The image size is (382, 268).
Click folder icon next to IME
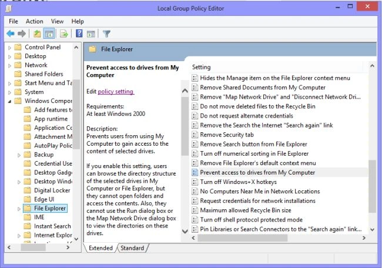point(27,217)
